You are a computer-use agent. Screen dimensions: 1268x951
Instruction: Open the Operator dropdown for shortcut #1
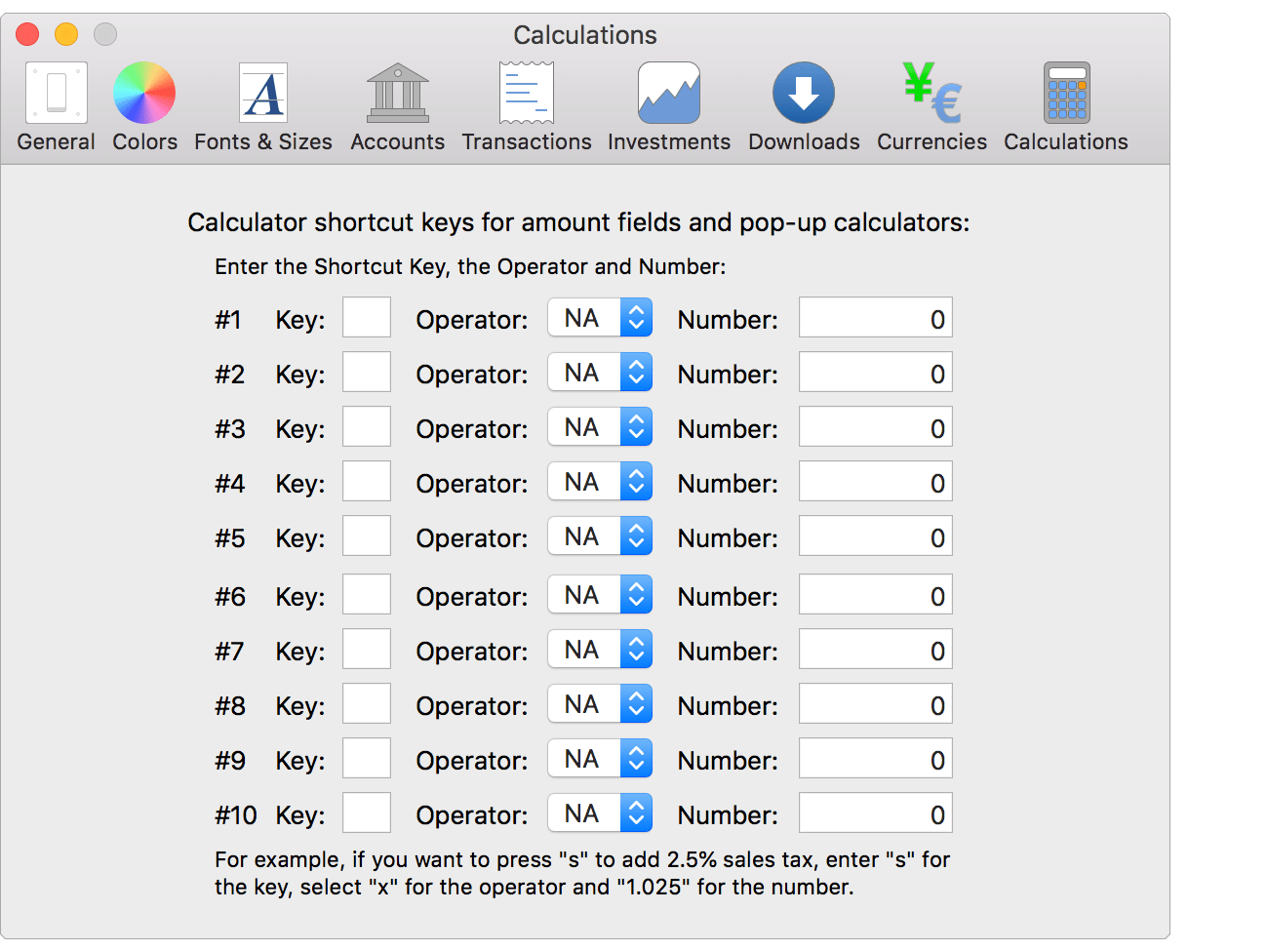(600, 317)
